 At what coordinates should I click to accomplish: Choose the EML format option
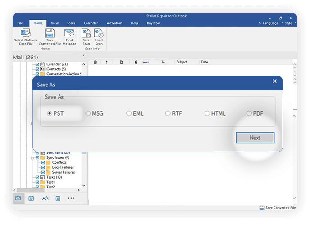129,113
